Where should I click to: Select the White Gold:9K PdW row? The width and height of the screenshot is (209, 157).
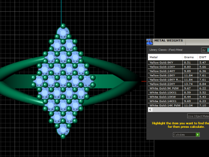[179, 88]
